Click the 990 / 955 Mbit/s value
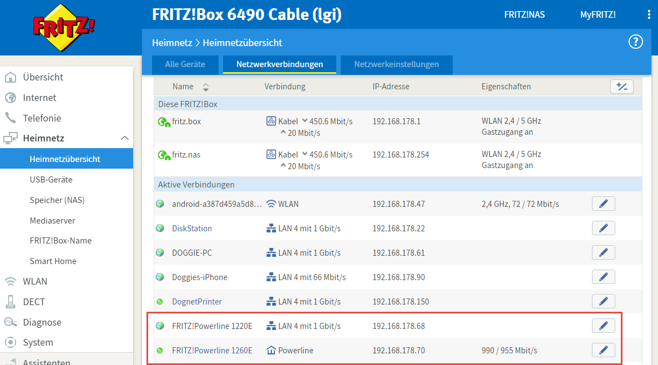This screenshot has width=658, height=365. [509, 351]
